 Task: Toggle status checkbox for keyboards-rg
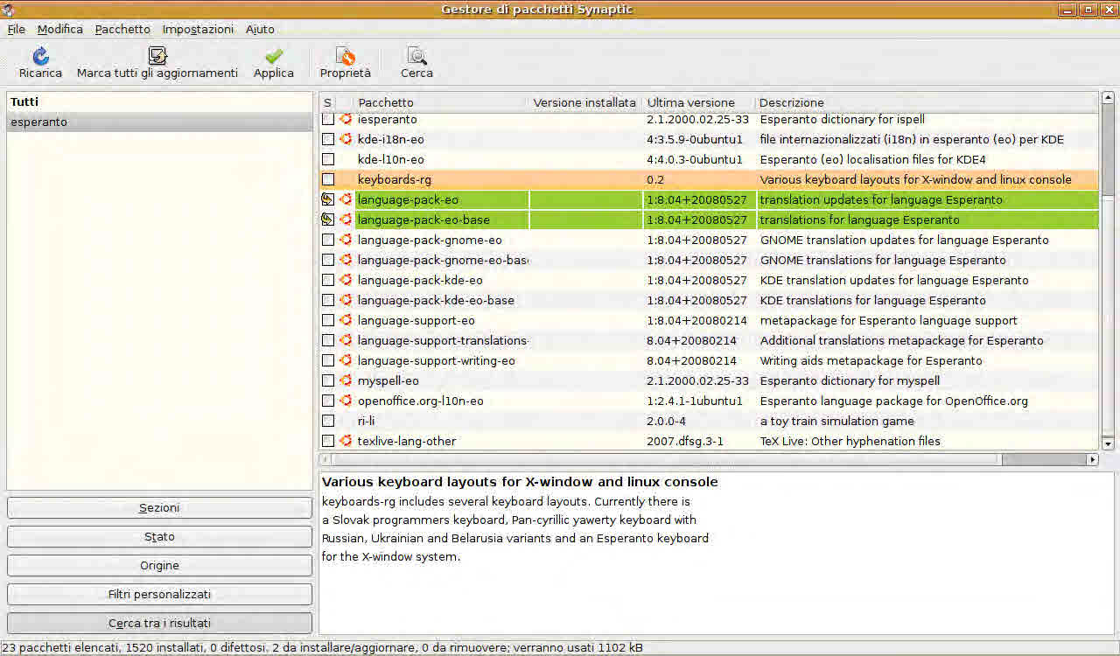[328, 179]
